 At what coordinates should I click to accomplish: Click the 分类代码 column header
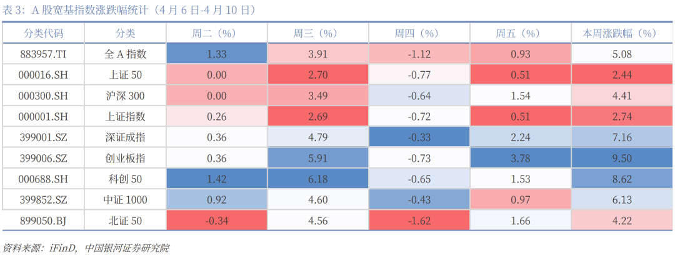pyautogui.click(x=44, y=33)
